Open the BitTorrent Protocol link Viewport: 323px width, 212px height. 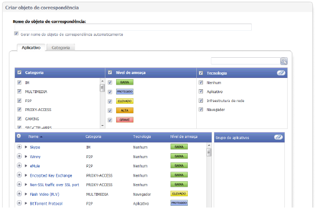[x=46, y=204]
